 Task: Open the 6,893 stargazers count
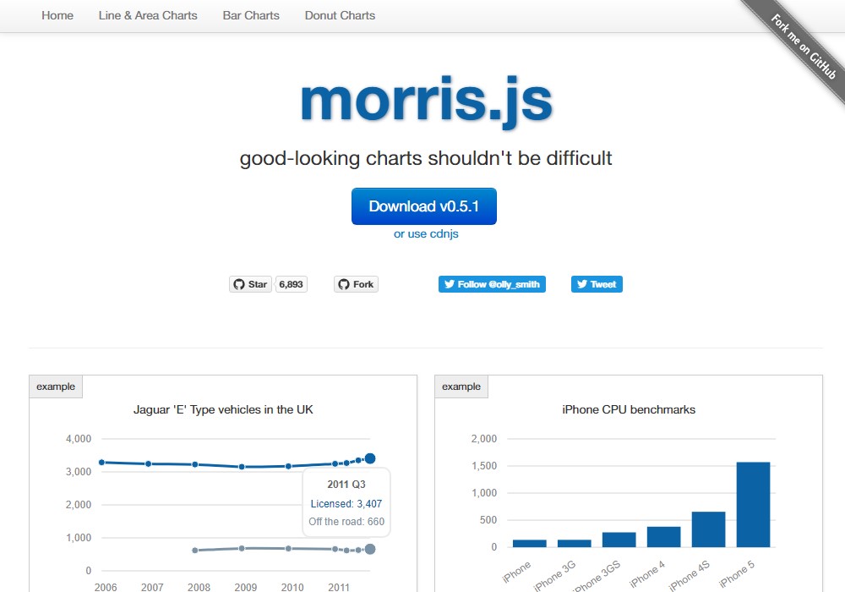tap(291, 284)
